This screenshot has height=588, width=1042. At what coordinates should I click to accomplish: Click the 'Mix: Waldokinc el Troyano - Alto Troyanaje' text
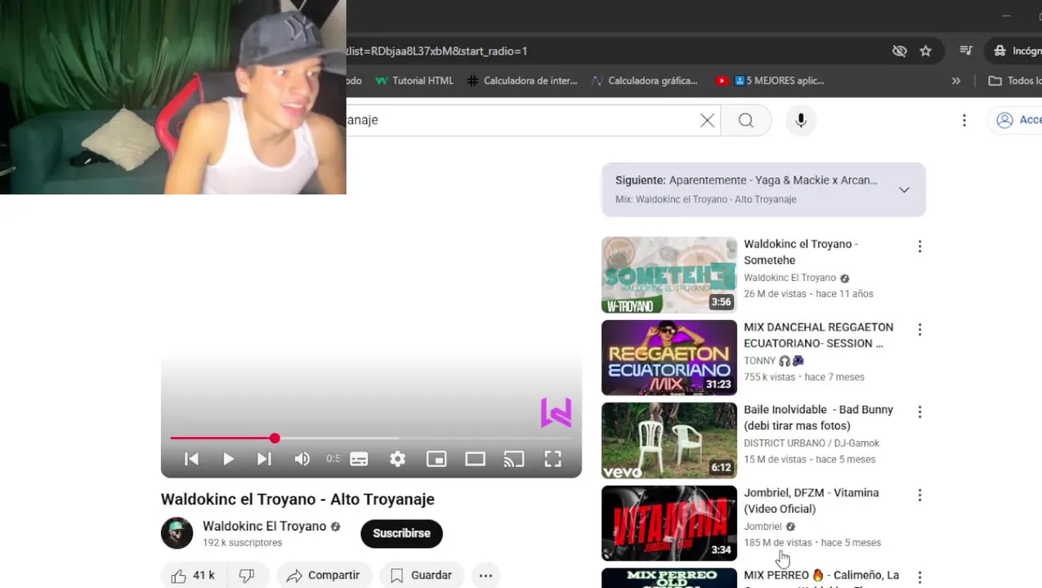point(705,199)
